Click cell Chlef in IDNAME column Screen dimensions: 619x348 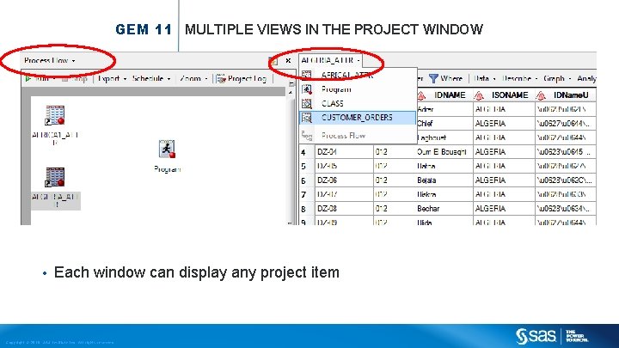[x=444, y=124]
